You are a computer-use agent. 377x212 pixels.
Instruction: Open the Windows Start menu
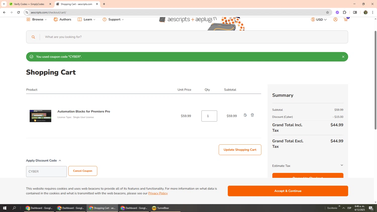(x=5, y=208)
